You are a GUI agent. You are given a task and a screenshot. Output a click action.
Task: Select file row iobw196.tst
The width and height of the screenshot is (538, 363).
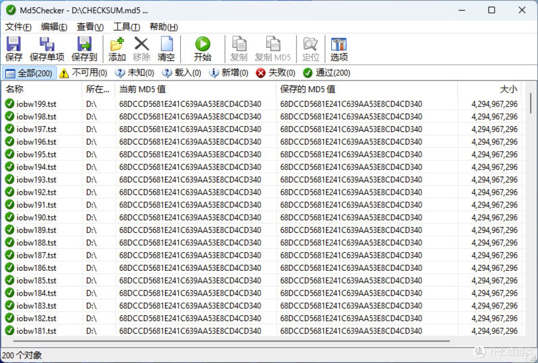tap(263, 142)
